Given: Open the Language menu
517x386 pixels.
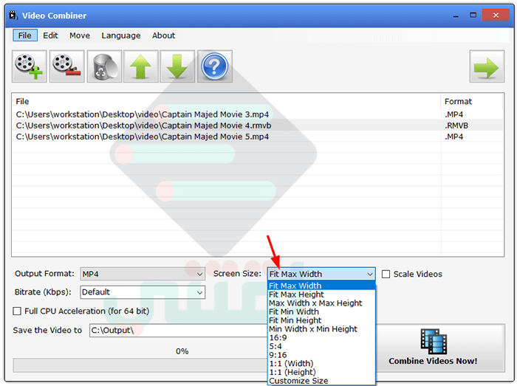Looking at the screenshot, I should [x=121, y=35].
